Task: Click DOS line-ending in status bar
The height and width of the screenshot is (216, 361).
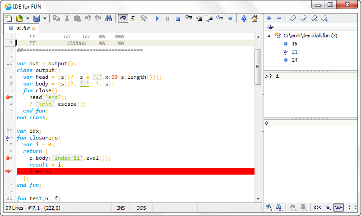Action: (141, 208)
